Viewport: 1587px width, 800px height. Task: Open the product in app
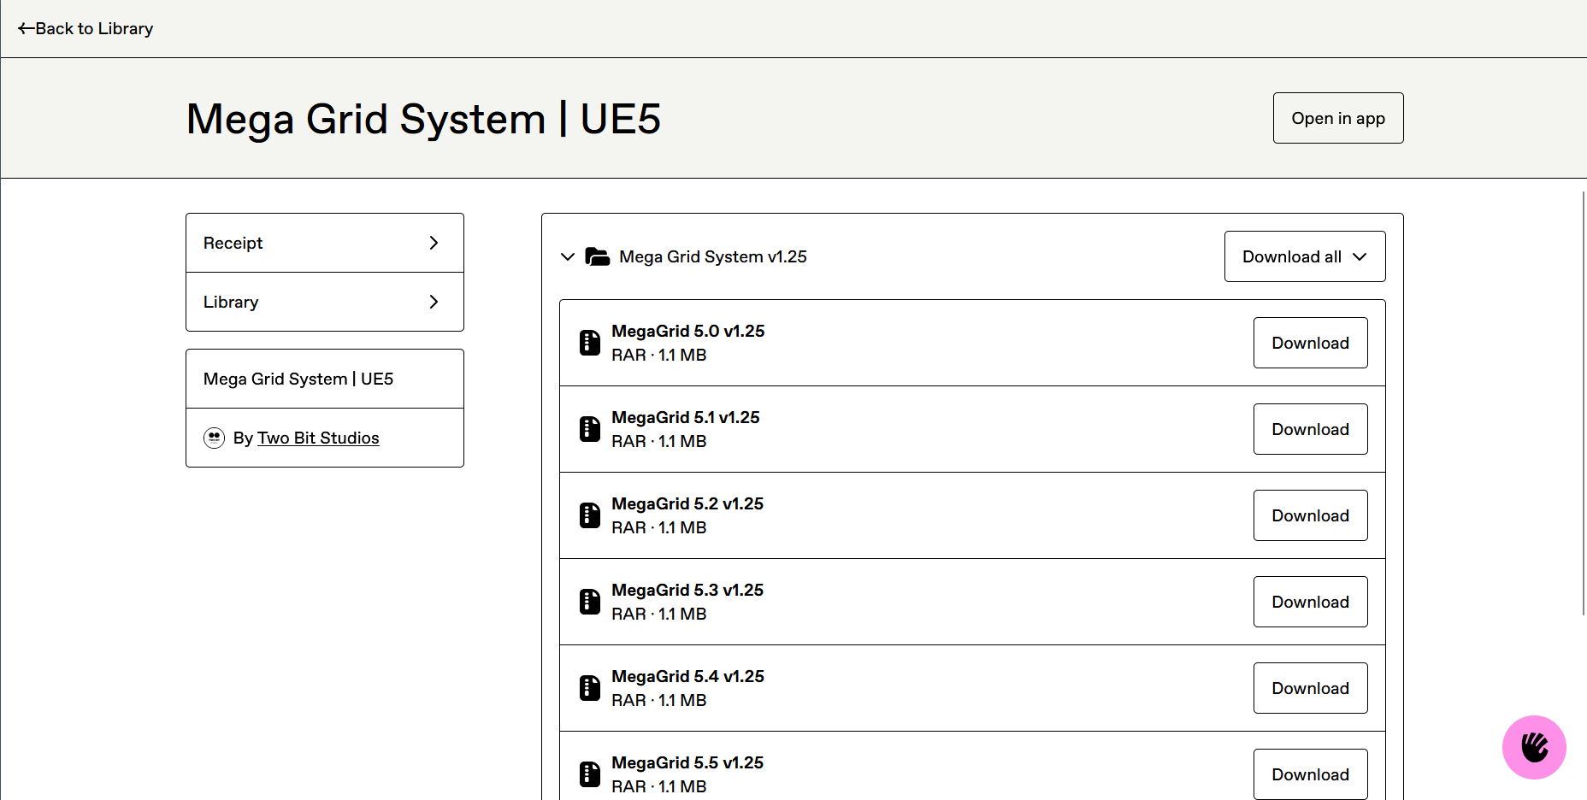click(x=1338, y=118)
